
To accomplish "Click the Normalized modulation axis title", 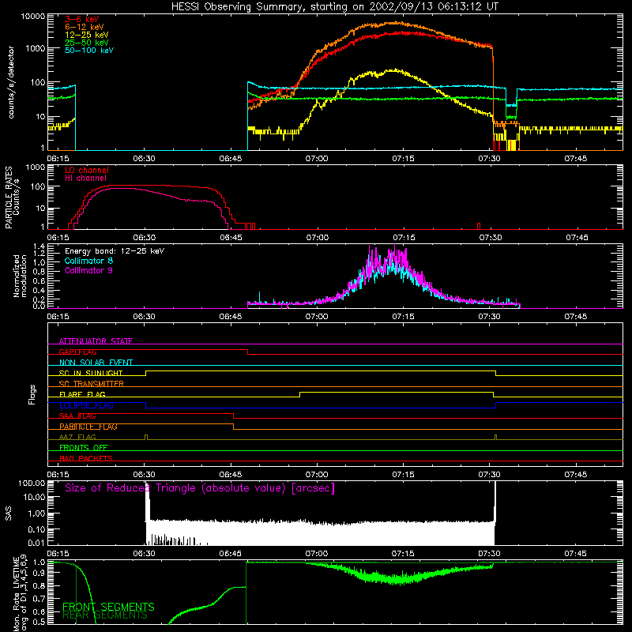I will pyautogui.click(x=19, y=276).
